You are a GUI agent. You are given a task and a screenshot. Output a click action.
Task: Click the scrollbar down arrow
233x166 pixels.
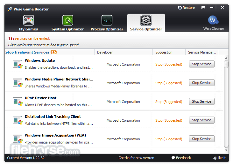pyautogui.click(x=226, y=150)
